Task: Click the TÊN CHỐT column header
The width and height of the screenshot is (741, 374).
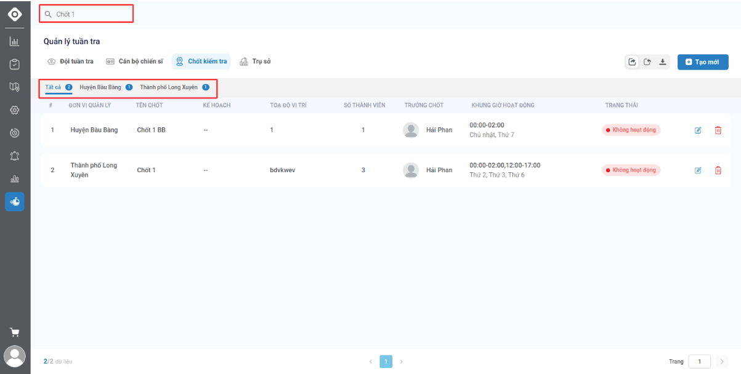Action: point(150,105)
